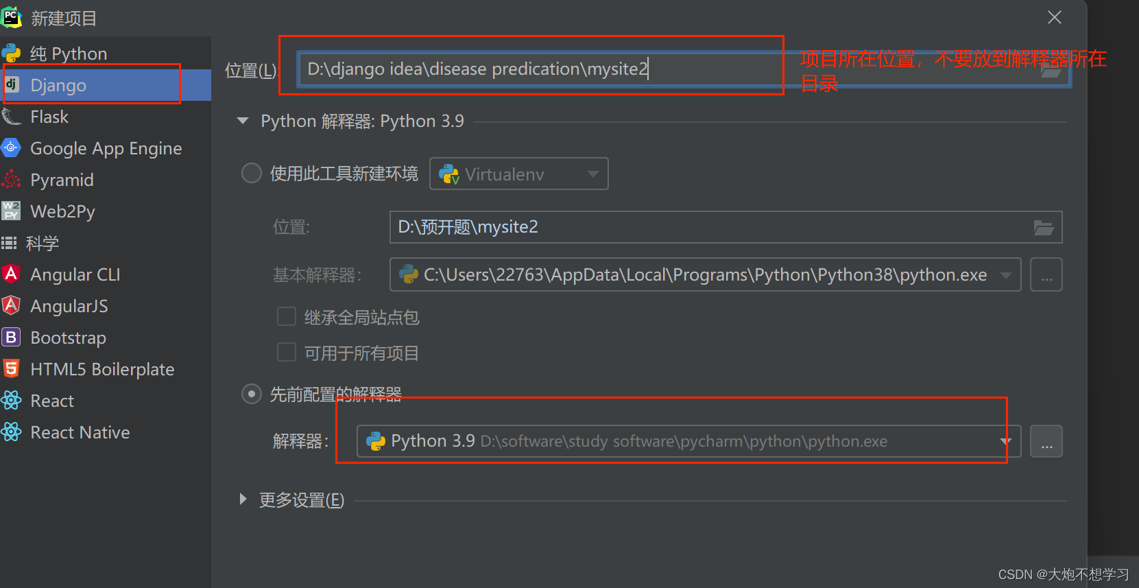Select Django project type
The height and width of the screenshot is (588, 1139).
coord(106,85)
